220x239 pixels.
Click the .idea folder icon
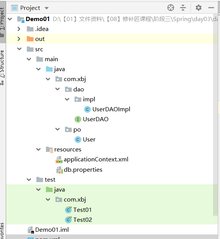point(30,29)
